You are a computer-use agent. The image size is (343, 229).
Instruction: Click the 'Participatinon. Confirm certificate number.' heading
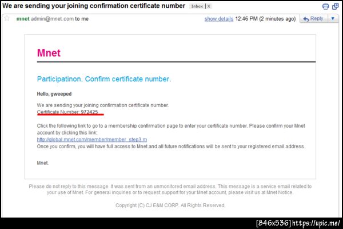pyautogui.click(x=104, y=79)
